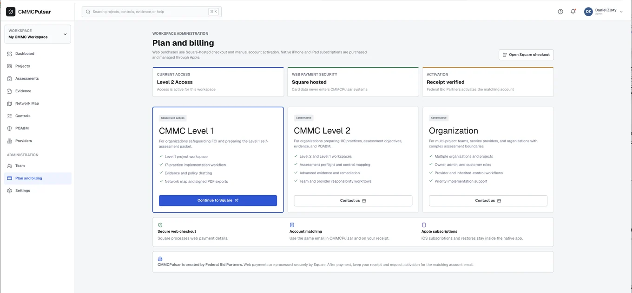The image size is (632, 293).
Task: Focus the search projects and controls field
Action: click(x=151, y=12)
